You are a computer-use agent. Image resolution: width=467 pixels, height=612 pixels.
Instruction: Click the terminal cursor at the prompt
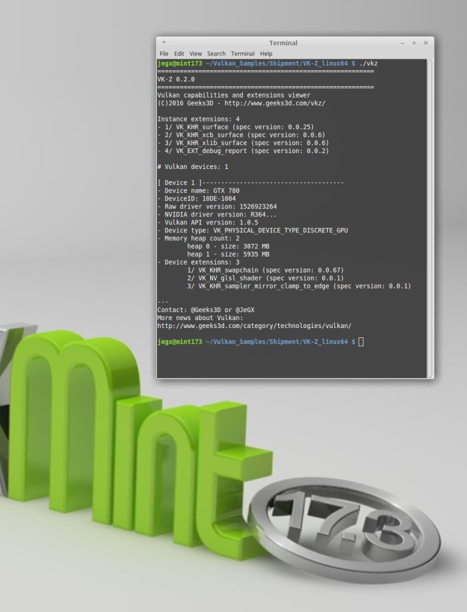[x=361, y=341]
